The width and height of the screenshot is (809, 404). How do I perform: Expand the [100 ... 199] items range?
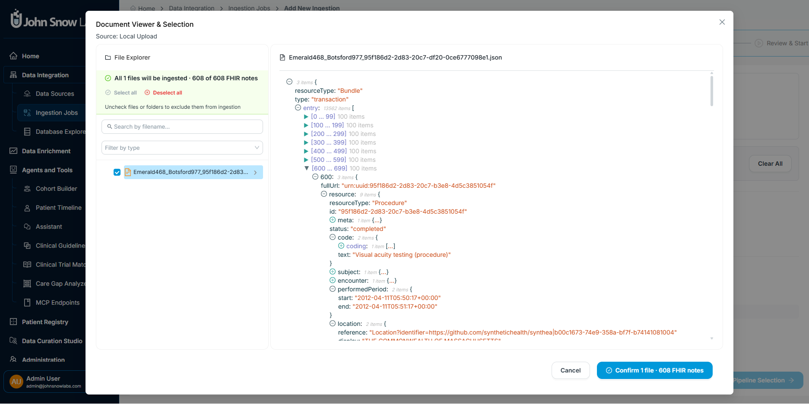click(306, 125)
